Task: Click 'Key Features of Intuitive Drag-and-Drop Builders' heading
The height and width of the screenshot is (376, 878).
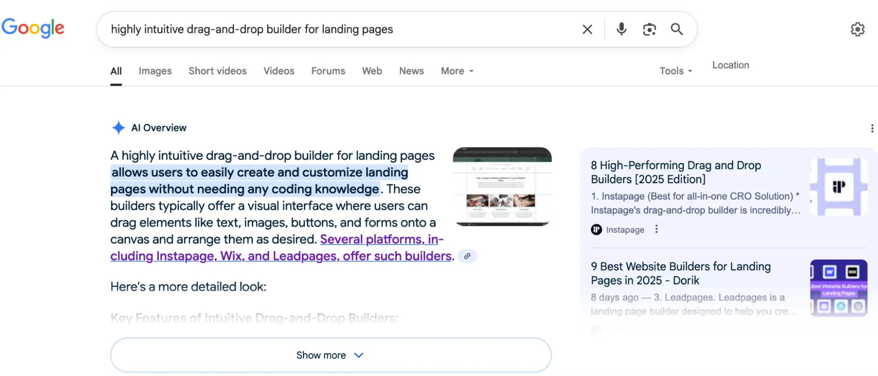Action: [x=254, y=318]
